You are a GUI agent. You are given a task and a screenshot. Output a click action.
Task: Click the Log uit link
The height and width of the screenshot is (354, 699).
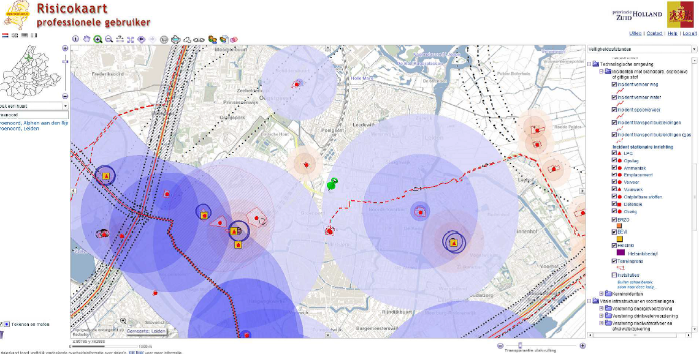(x=689, y=33)
